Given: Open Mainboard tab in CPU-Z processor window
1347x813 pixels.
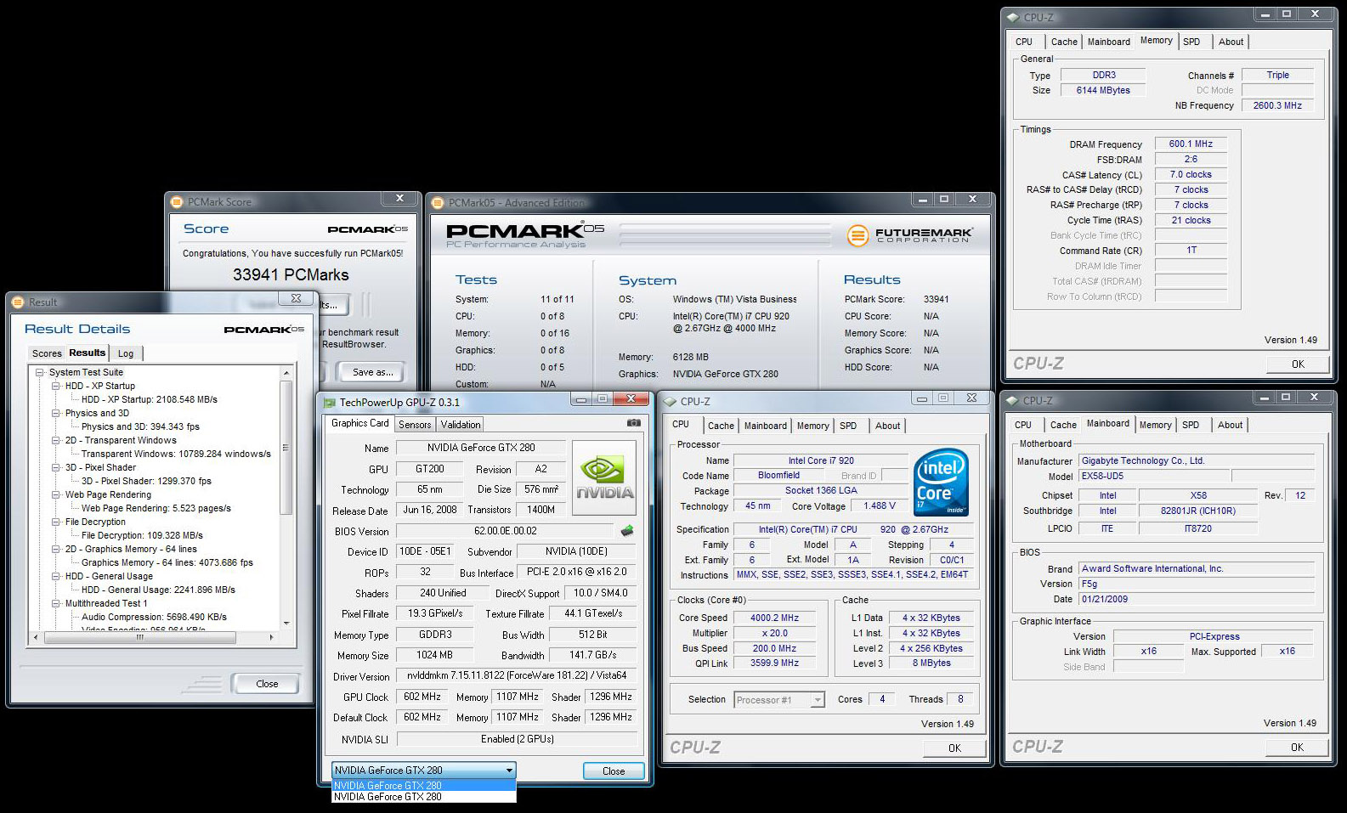Looking at the screenshot, I should (766, 426).
